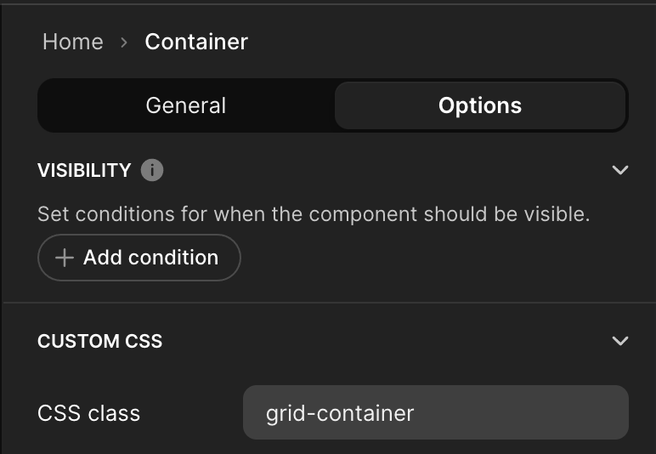Select the Options tab
Screen dimensions: 656x454
480,105
